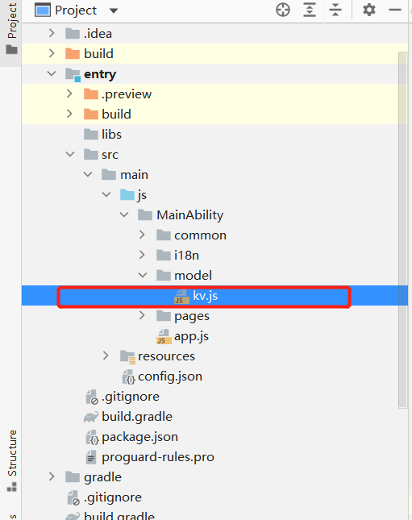
Task: Expand the .idea folder
Action: coord(52,33)
